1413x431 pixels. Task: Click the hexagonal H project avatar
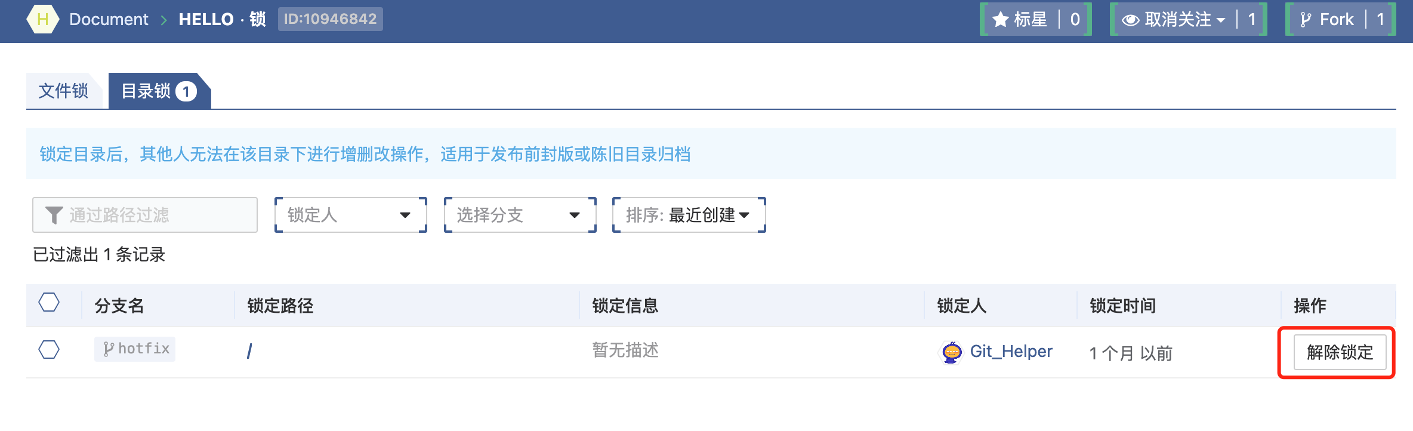click(x=43, y=19)
